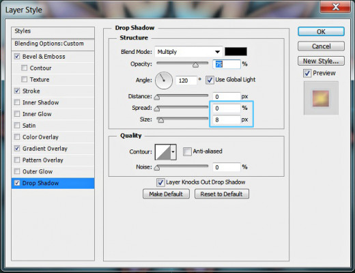Click the OK button
Screen dimensions: 355x273
tap(321, 31)
